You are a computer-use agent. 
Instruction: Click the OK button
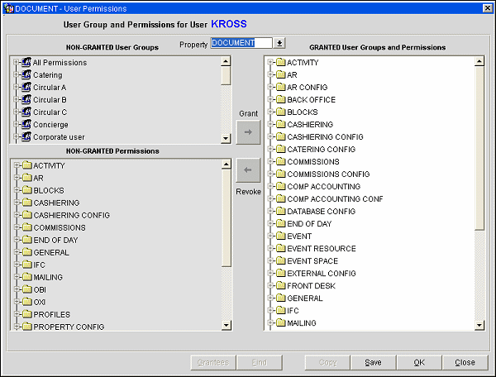[419, 362]
